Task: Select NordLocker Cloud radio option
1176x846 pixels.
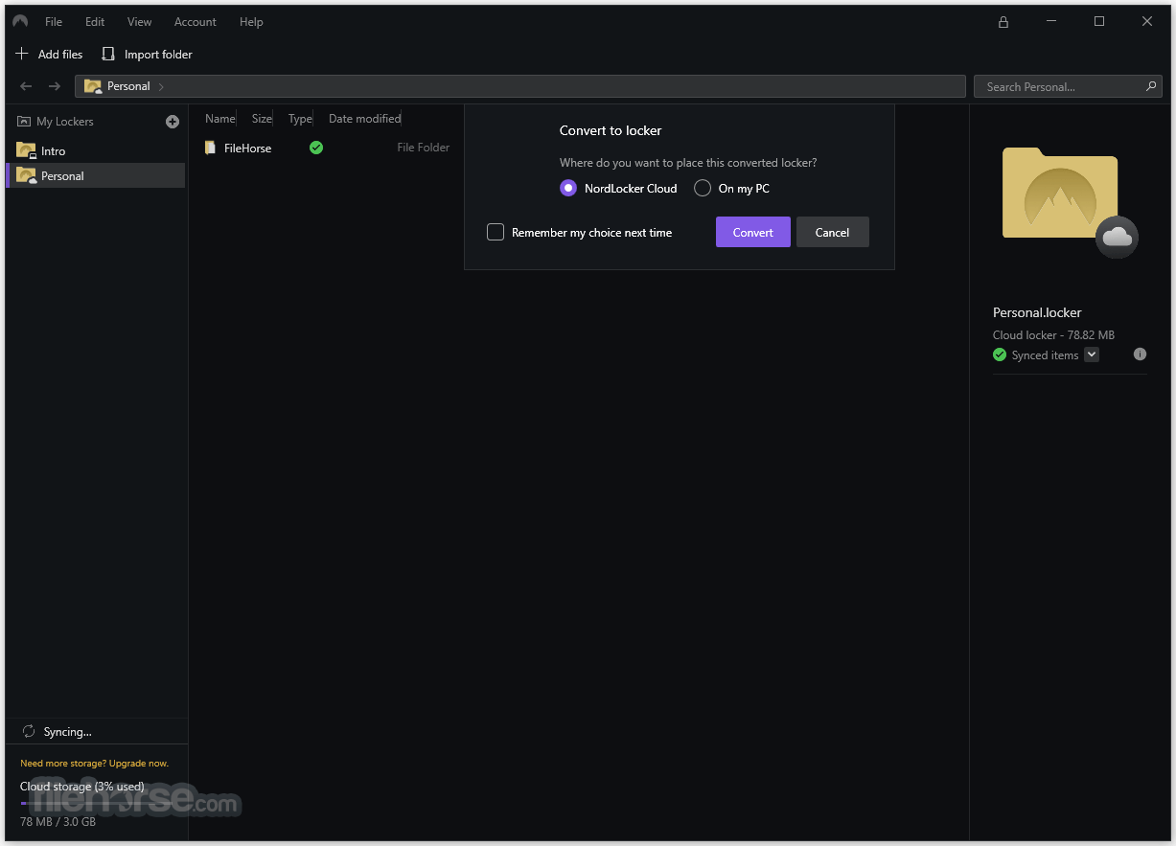Action: (x=568, y=189)
